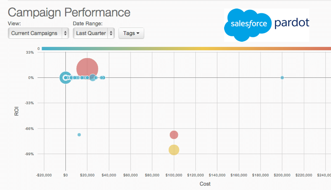
Task: Expand the Last Quarter date range dropdown
Action: pyautogui.click(x=94, y=33)
